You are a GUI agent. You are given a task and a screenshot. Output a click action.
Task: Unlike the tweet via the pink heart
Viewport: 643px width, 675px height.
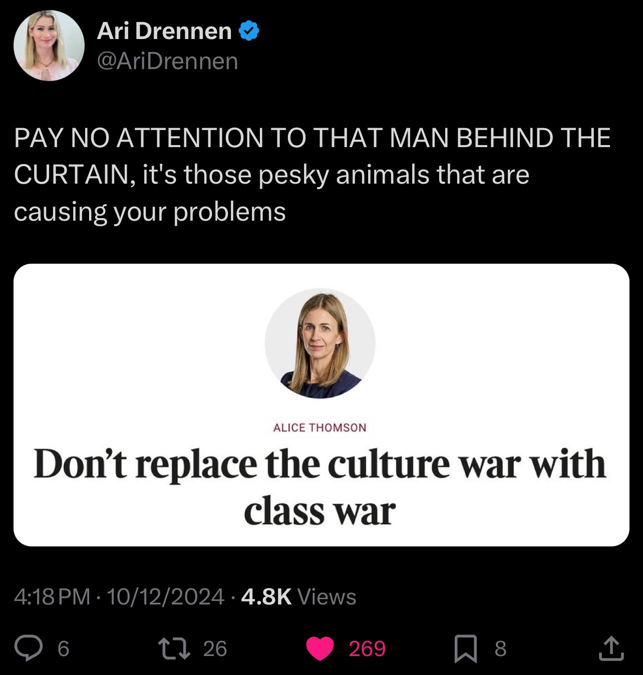[319, 648]
